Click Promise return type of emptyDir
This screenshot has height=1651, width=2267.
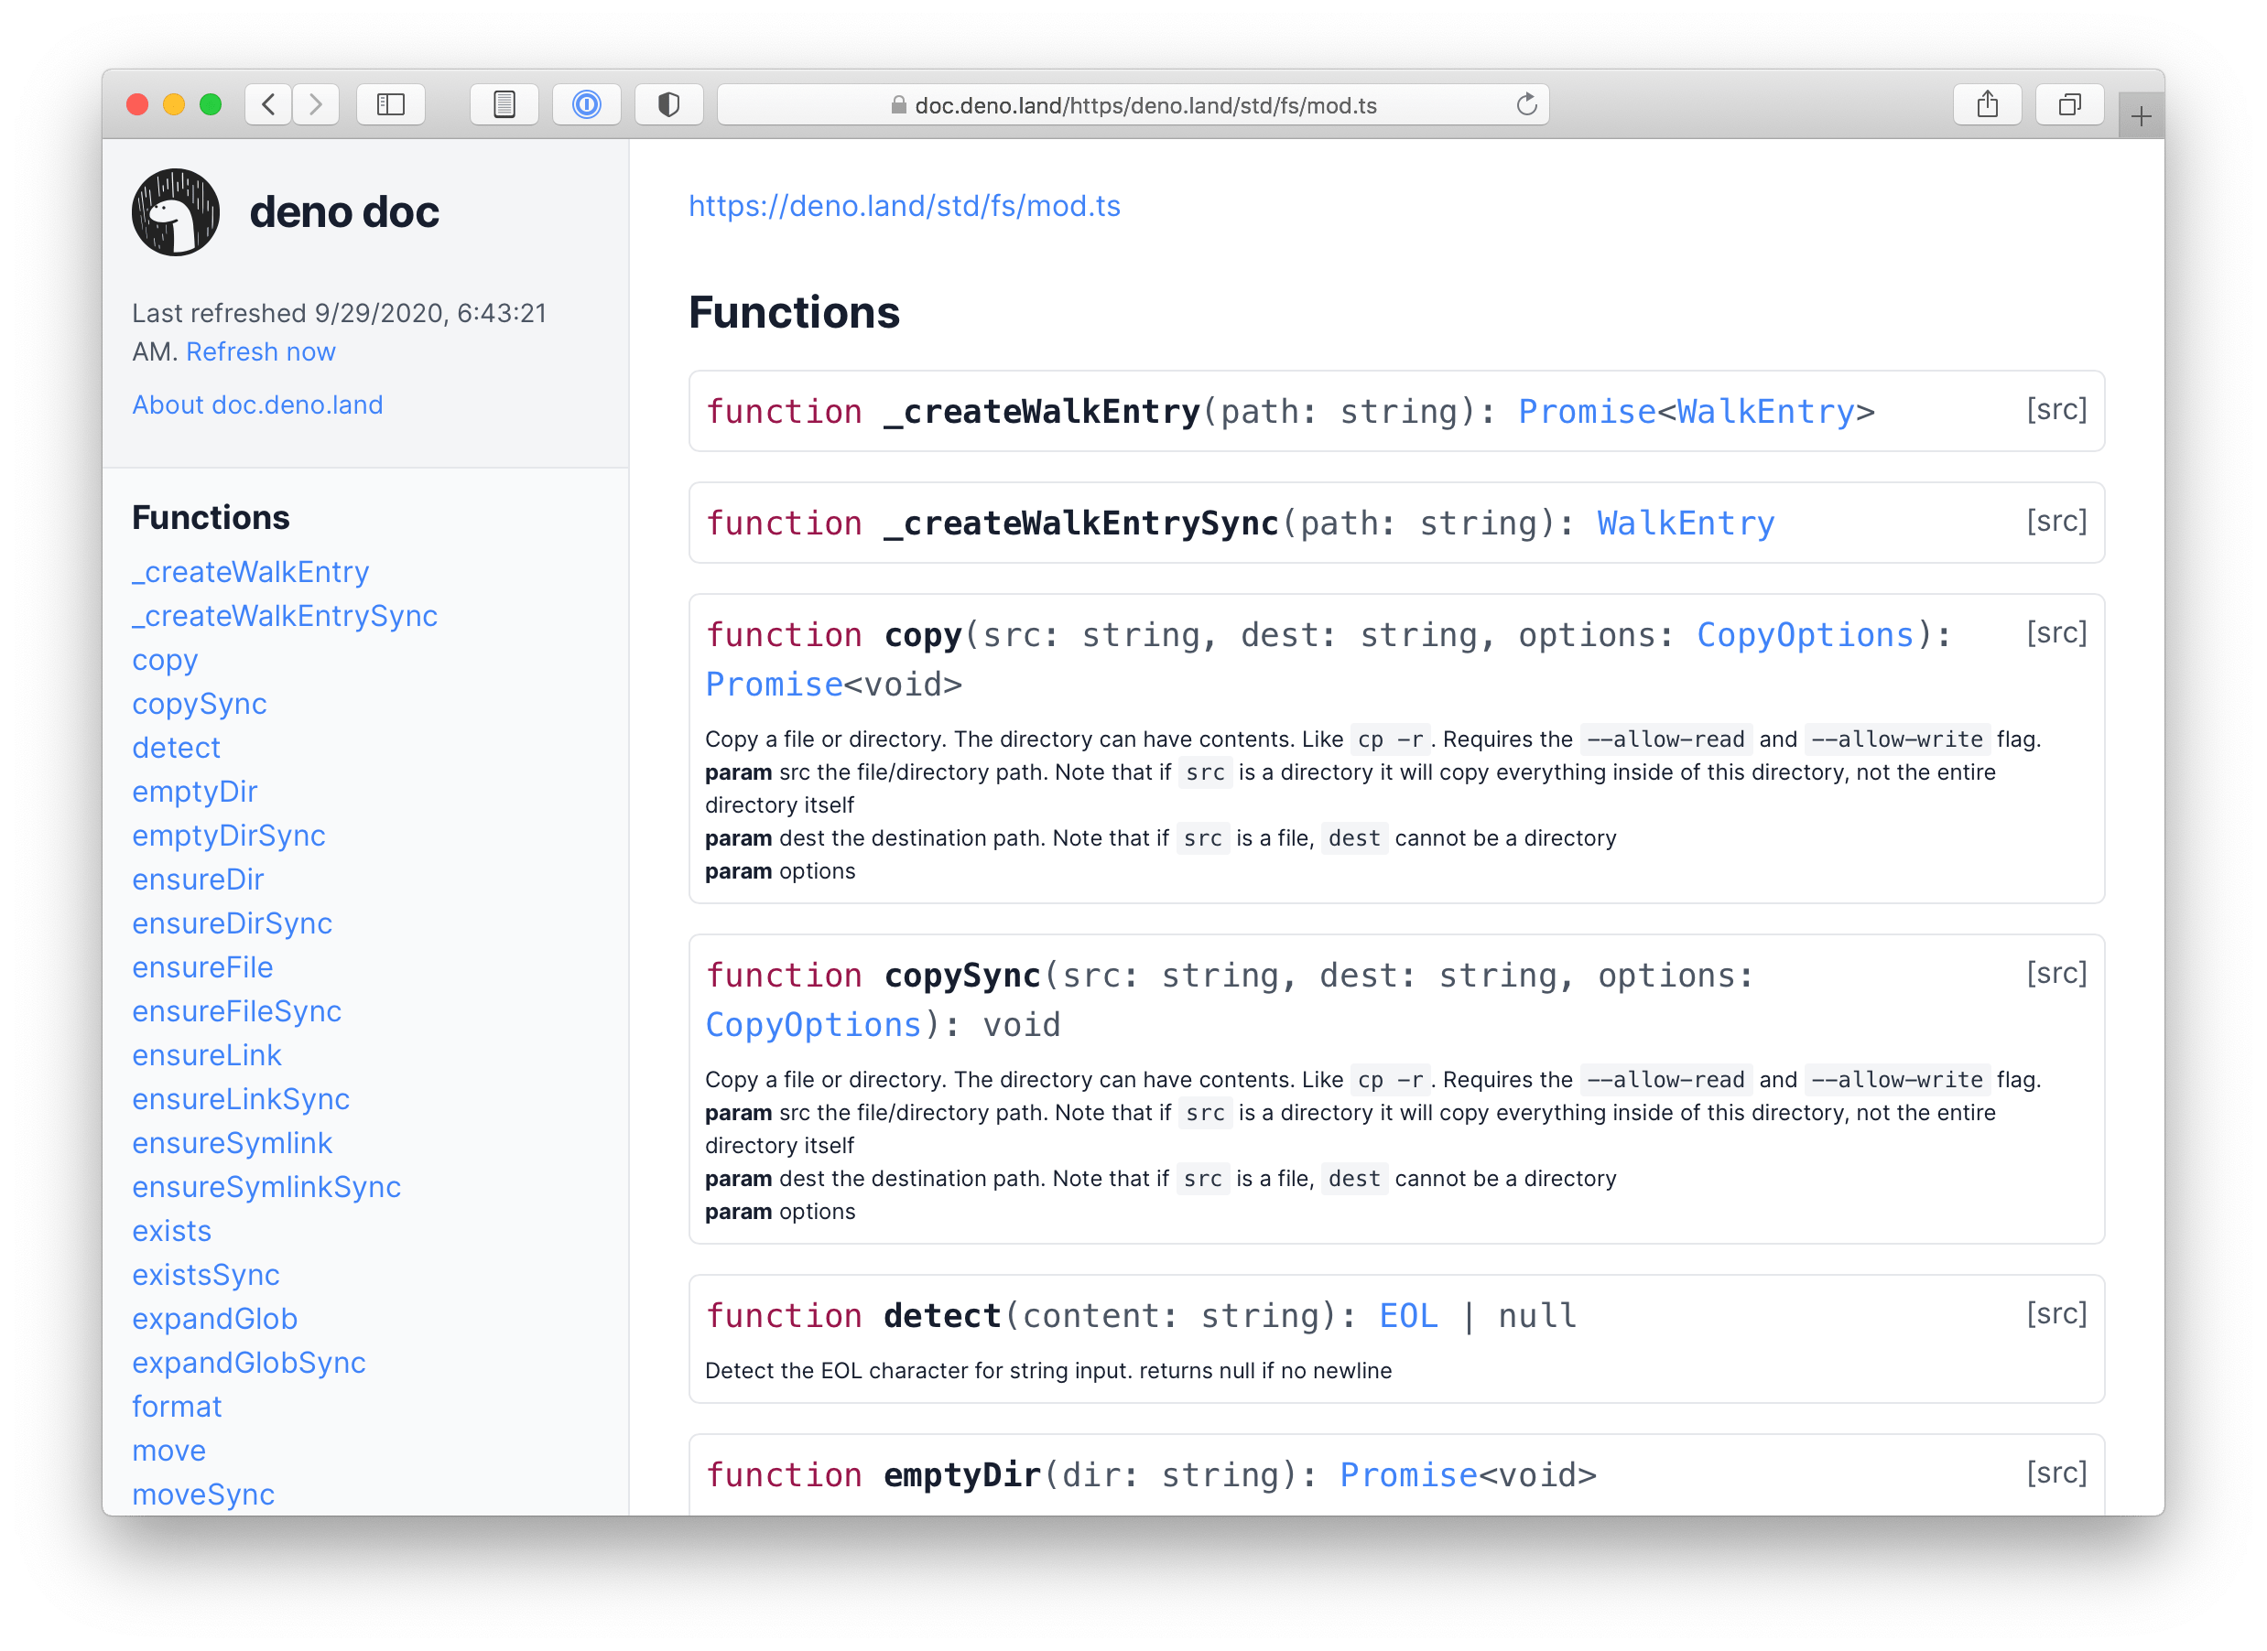[1408, 1476]
